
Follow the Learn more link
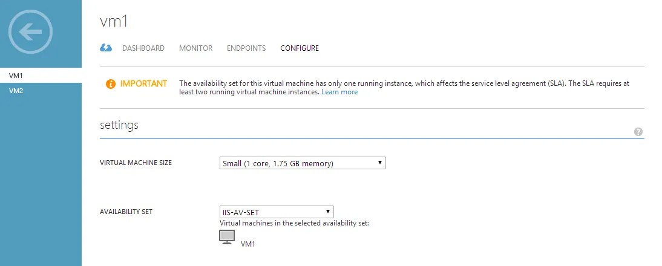[x=339, y=92]
